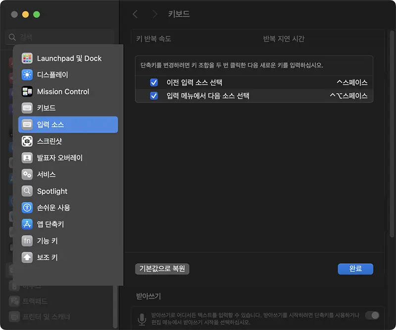Disable 입력 메뉴에서 다음 소스 선택

pyautogui.click(x=154, y=95)
